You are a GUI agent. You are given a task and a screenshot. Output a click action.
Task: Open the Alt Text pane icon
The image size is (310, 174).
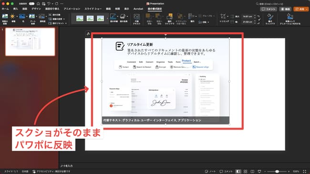pos(136,17)
